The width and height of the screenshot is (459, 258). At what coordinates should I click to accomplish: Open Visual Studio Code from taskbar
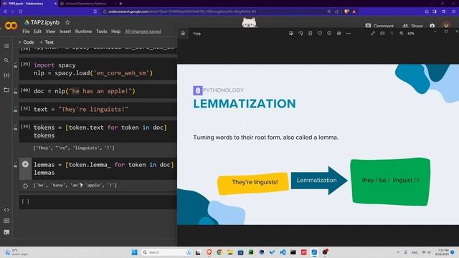click(x=283, y=252)
